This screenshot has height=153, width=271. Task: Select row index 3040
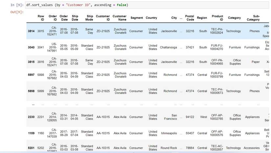coord(31,47)
